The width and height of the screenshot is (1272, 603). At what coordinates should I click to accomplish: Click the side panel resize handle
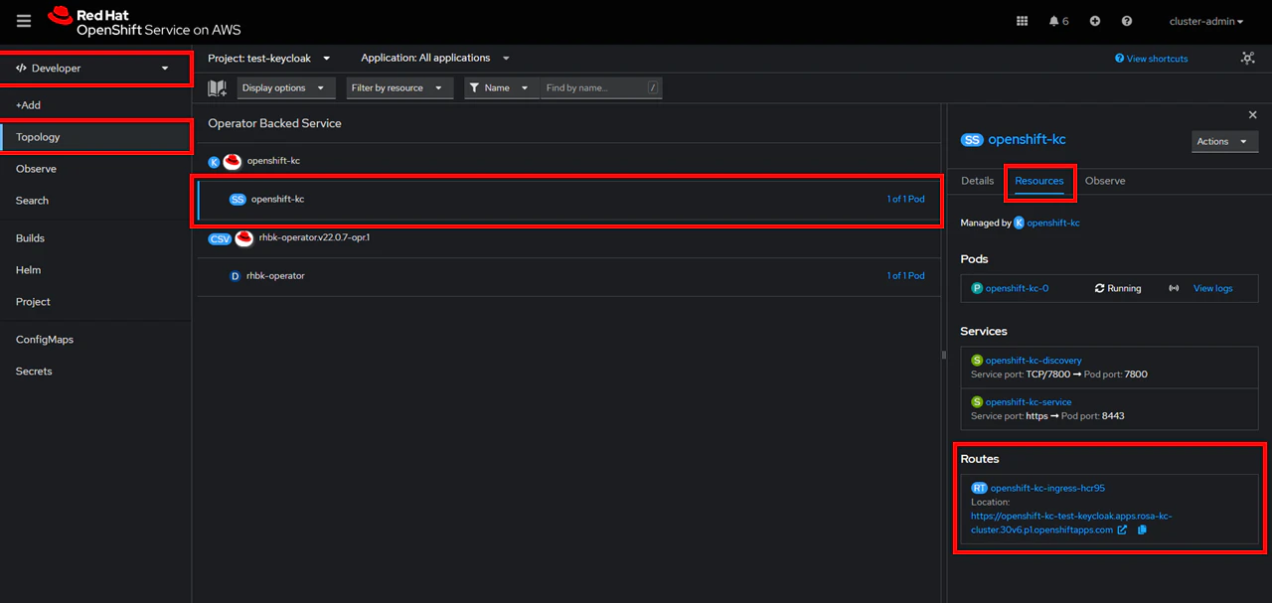point(944,355)
